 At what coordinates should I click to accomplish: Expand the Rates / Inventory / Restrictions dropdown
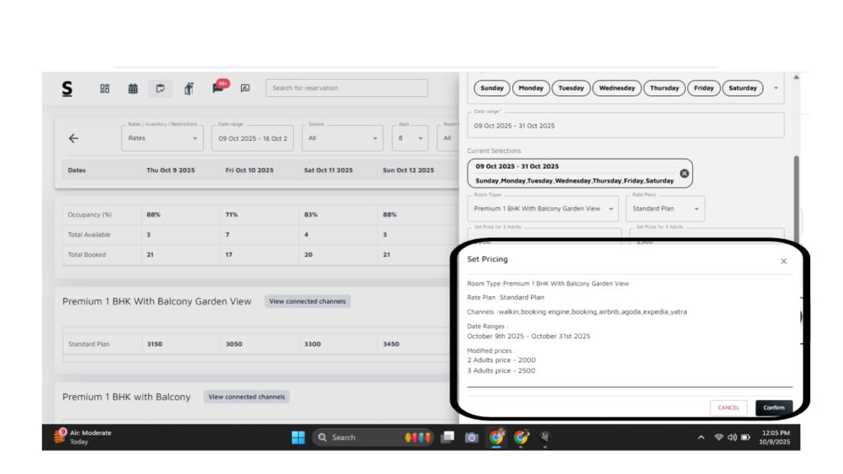[162, 138]
